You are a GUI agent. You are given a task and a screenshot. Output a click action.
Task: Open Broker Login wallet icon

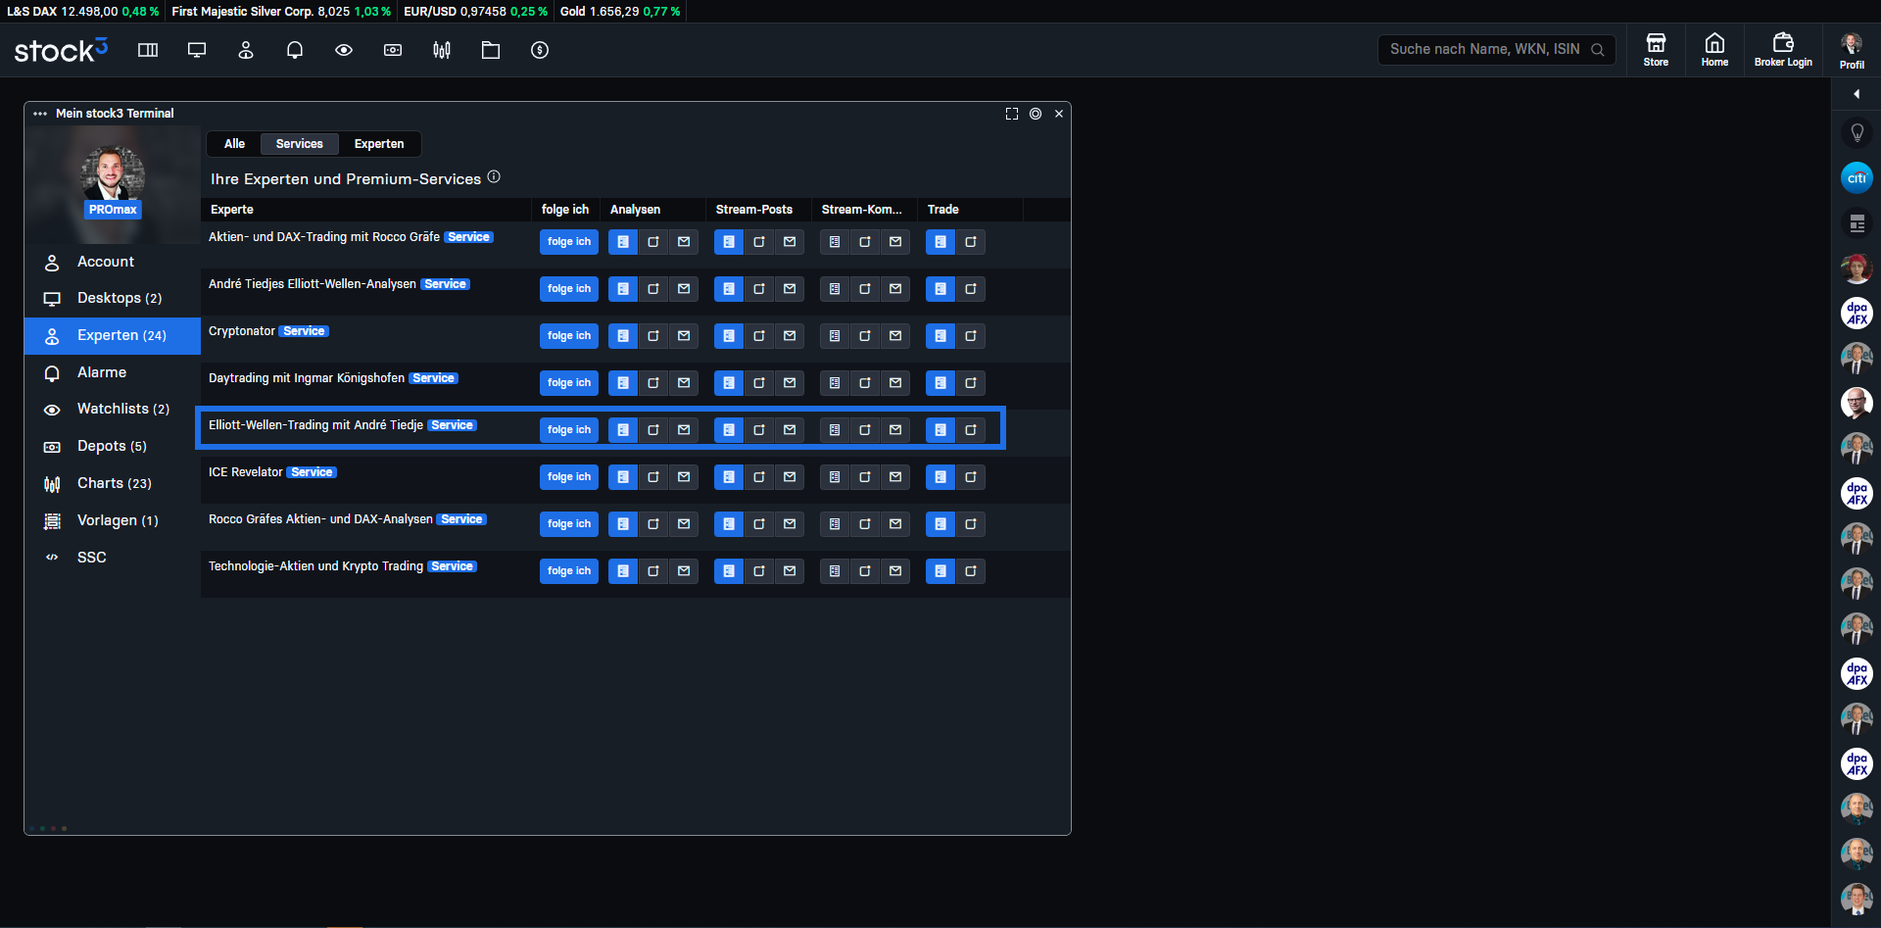1783,50
